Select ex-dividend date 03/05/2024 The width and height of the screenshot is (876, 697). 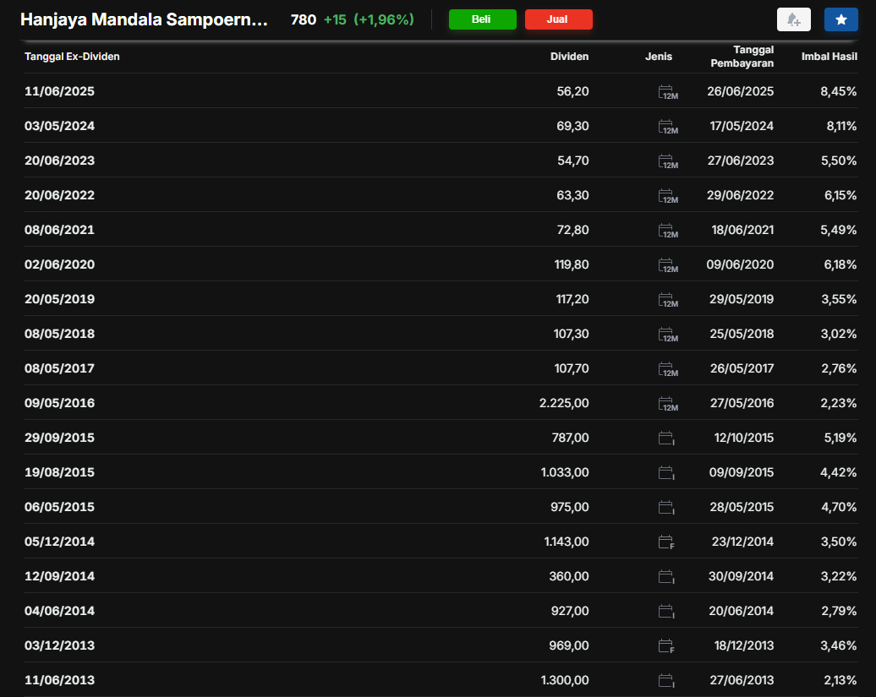coord(60,126)
